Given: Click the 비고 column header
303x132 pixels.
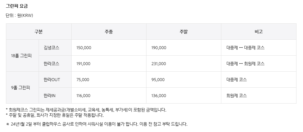Looking at the screenshot, I should [258, 32].
